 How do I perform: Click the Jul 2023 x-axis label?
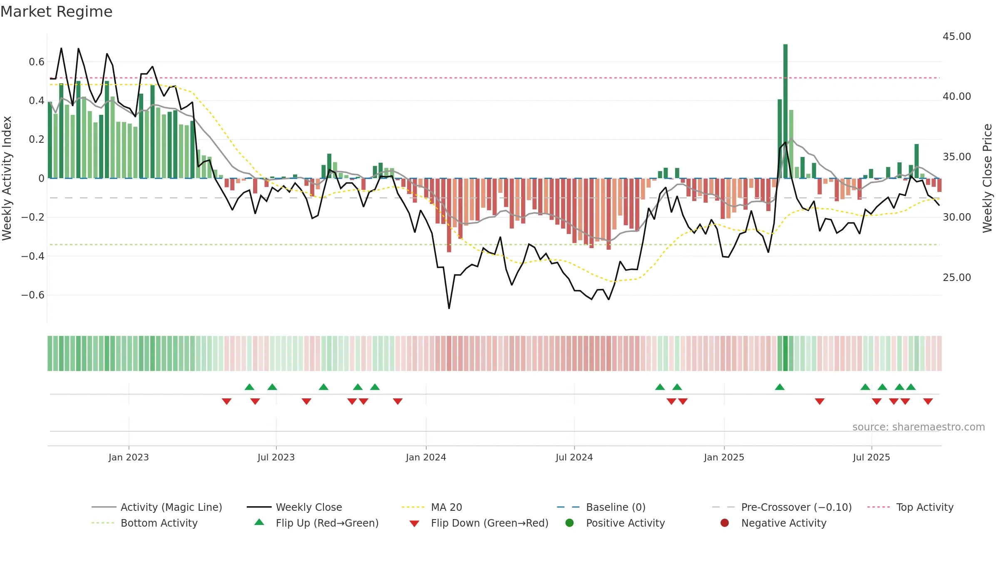click(x=276, y=457)
